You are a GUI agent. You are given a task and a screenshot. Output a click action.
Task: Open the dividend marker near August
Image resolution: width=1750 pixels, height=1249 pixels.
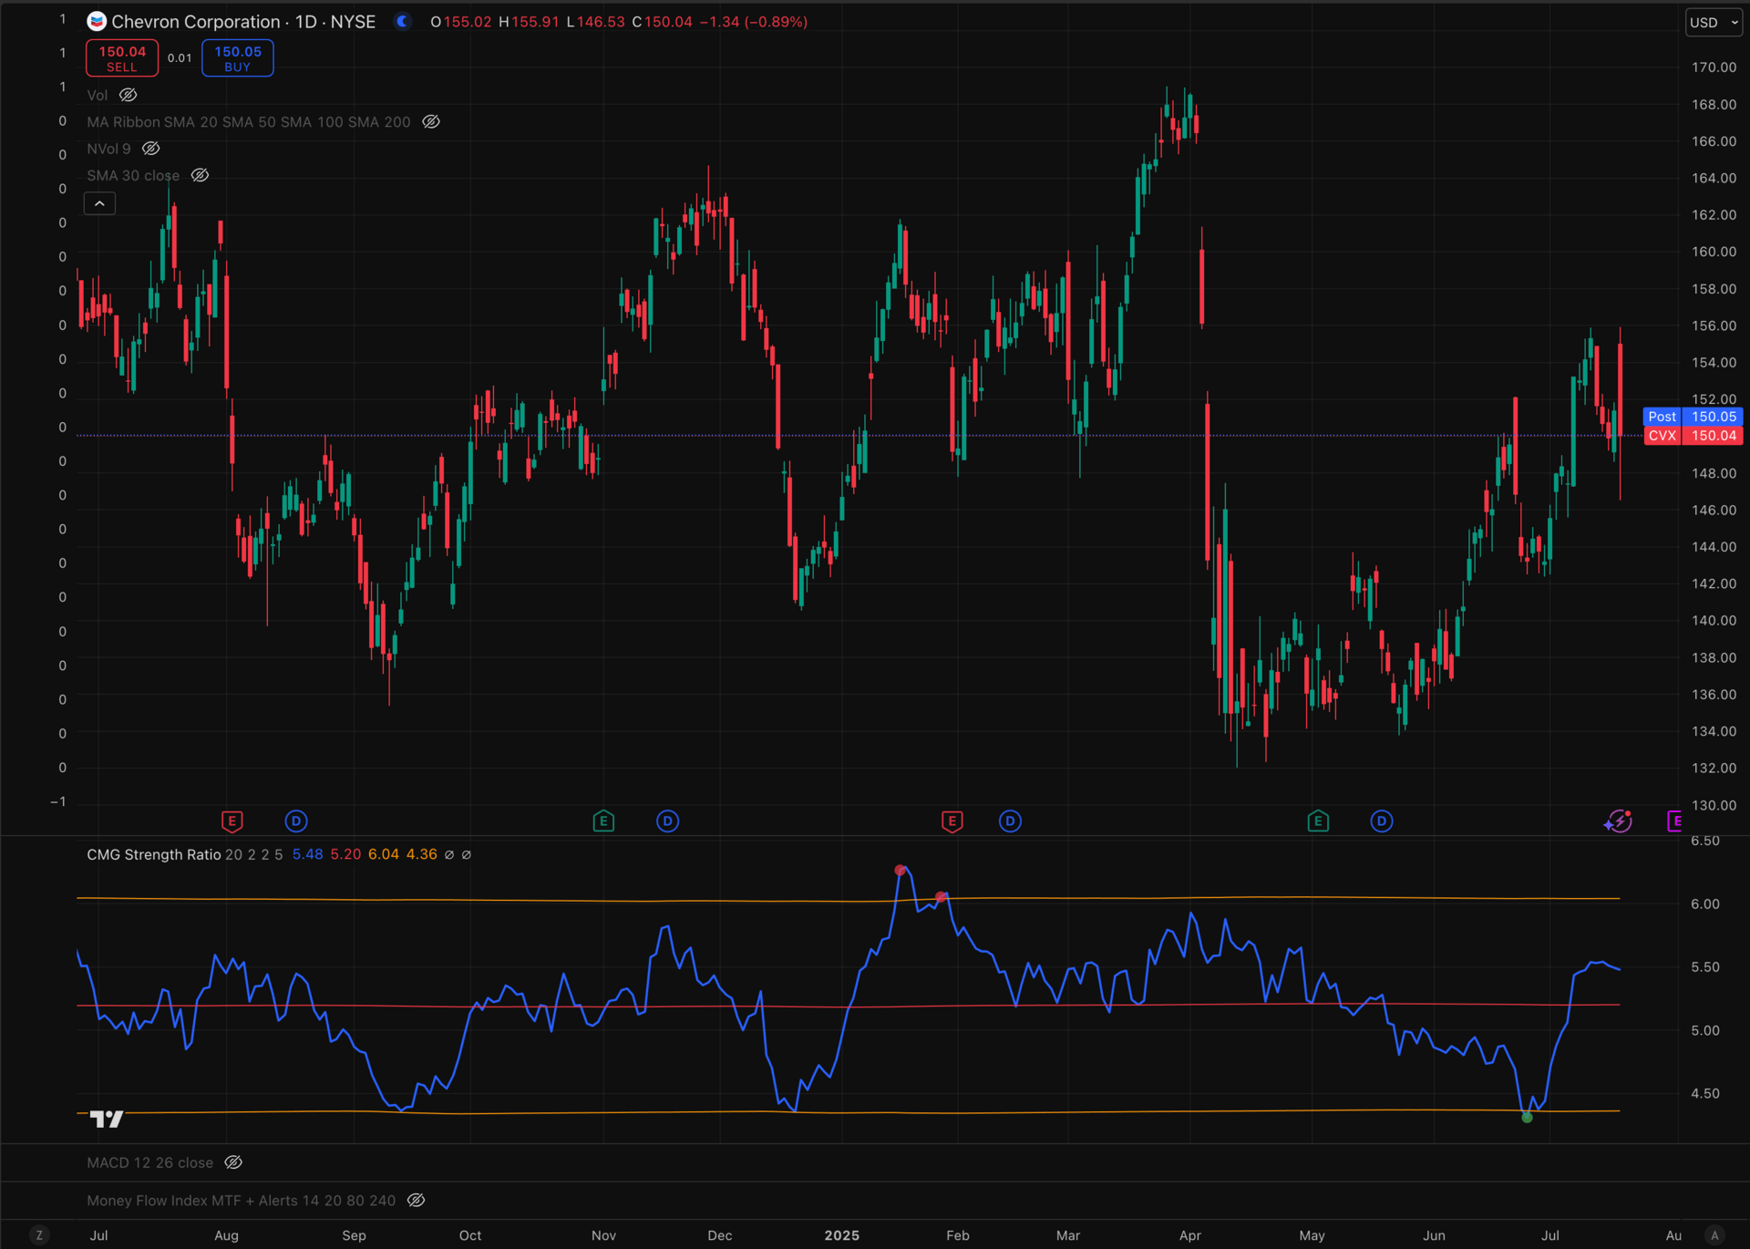[296, 821]
